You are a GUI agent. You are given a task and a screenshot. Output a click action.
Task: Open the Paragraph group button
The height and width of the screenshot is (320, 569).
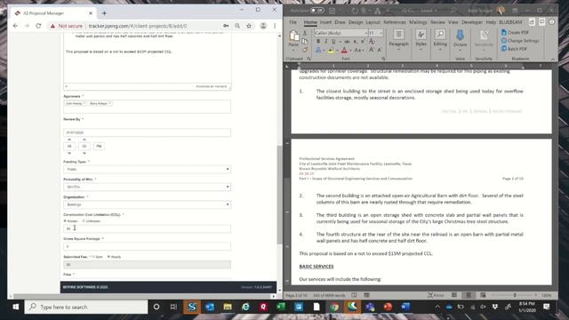click(x=398, y=39)
